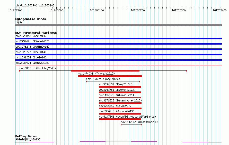229x145 pixels.
Task: Click the DGV Structural Variants track title
Action: pyautogui.click(x=36, y=33)
